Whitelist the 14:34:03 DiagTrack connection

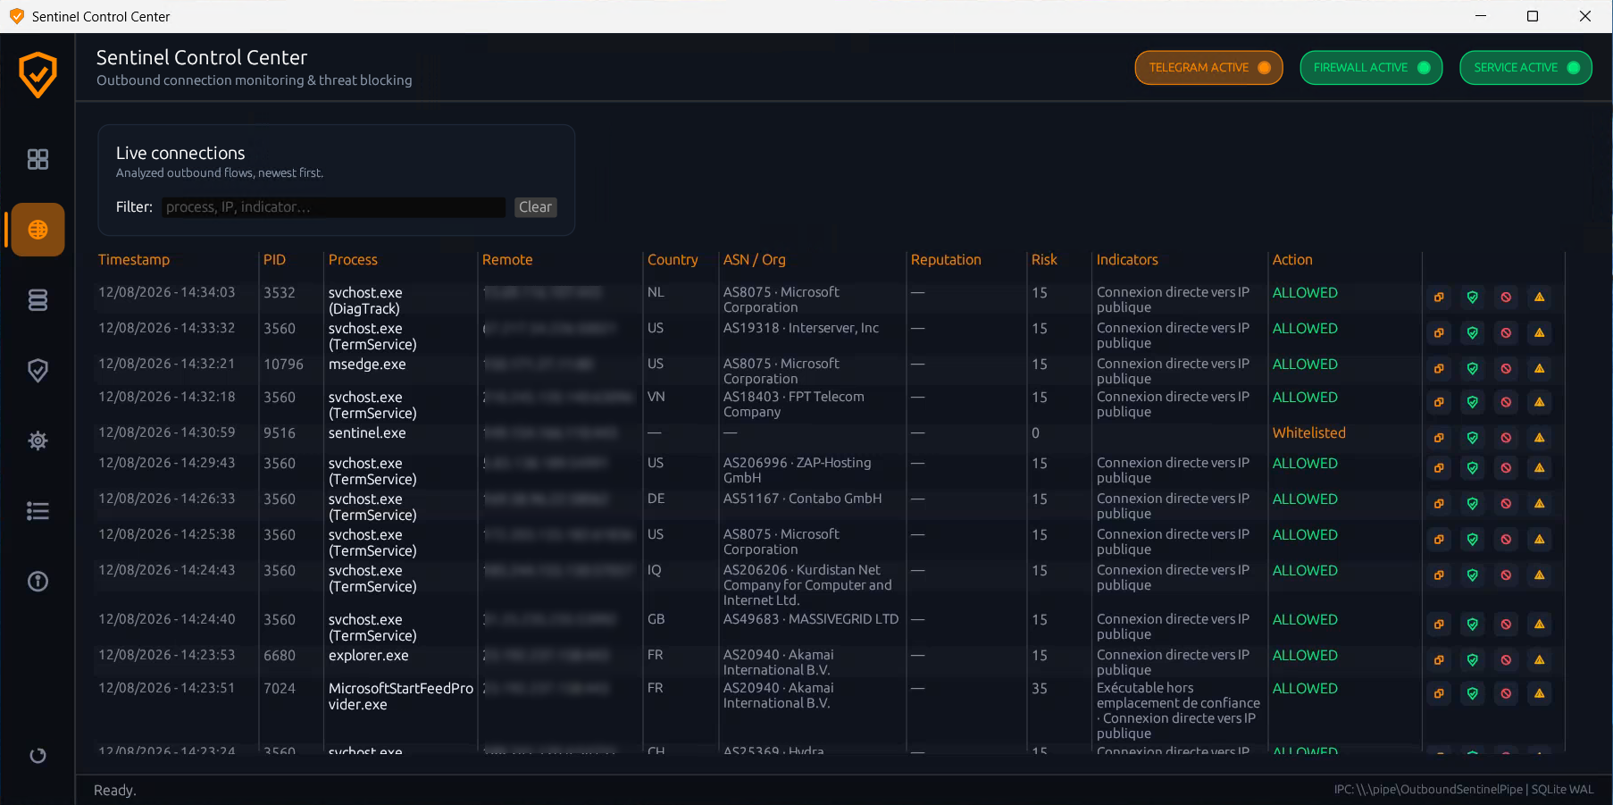pyautogui.click(x=1473, y=298)
